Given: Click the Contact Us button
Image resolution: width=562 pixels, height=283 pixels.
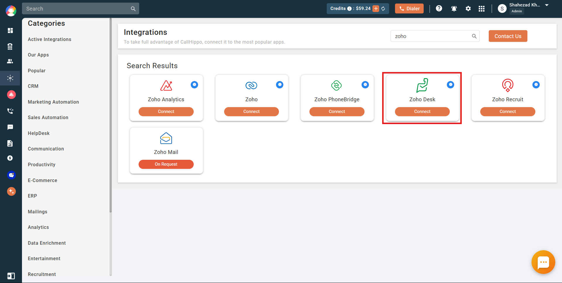Looking at the screenshot, I should (x=508, y=36).
